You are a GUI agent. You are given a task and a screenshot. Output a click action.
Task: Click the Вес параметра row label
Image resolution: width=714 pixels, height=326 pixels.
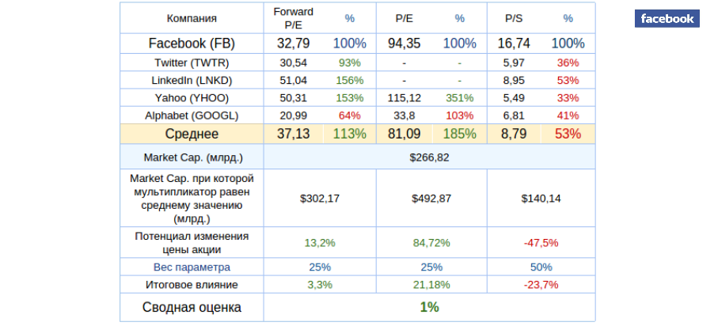point(192,267)
